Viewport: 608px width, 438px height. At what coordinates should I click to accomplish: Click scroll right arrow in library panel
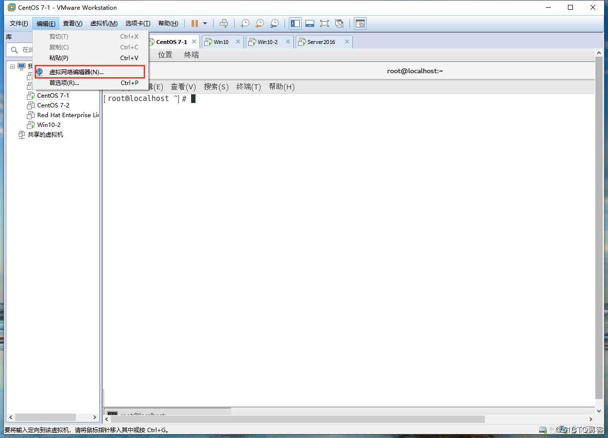95,417
